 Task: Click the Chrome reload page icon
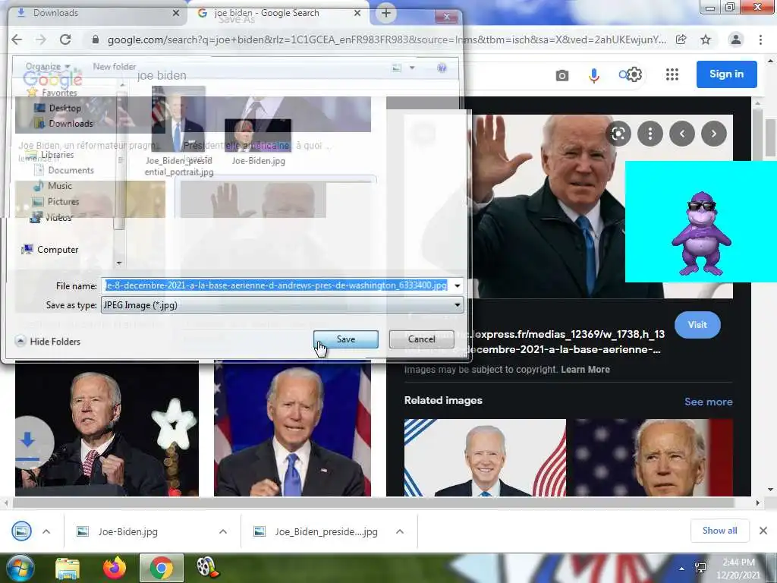[x=65, y=39]
